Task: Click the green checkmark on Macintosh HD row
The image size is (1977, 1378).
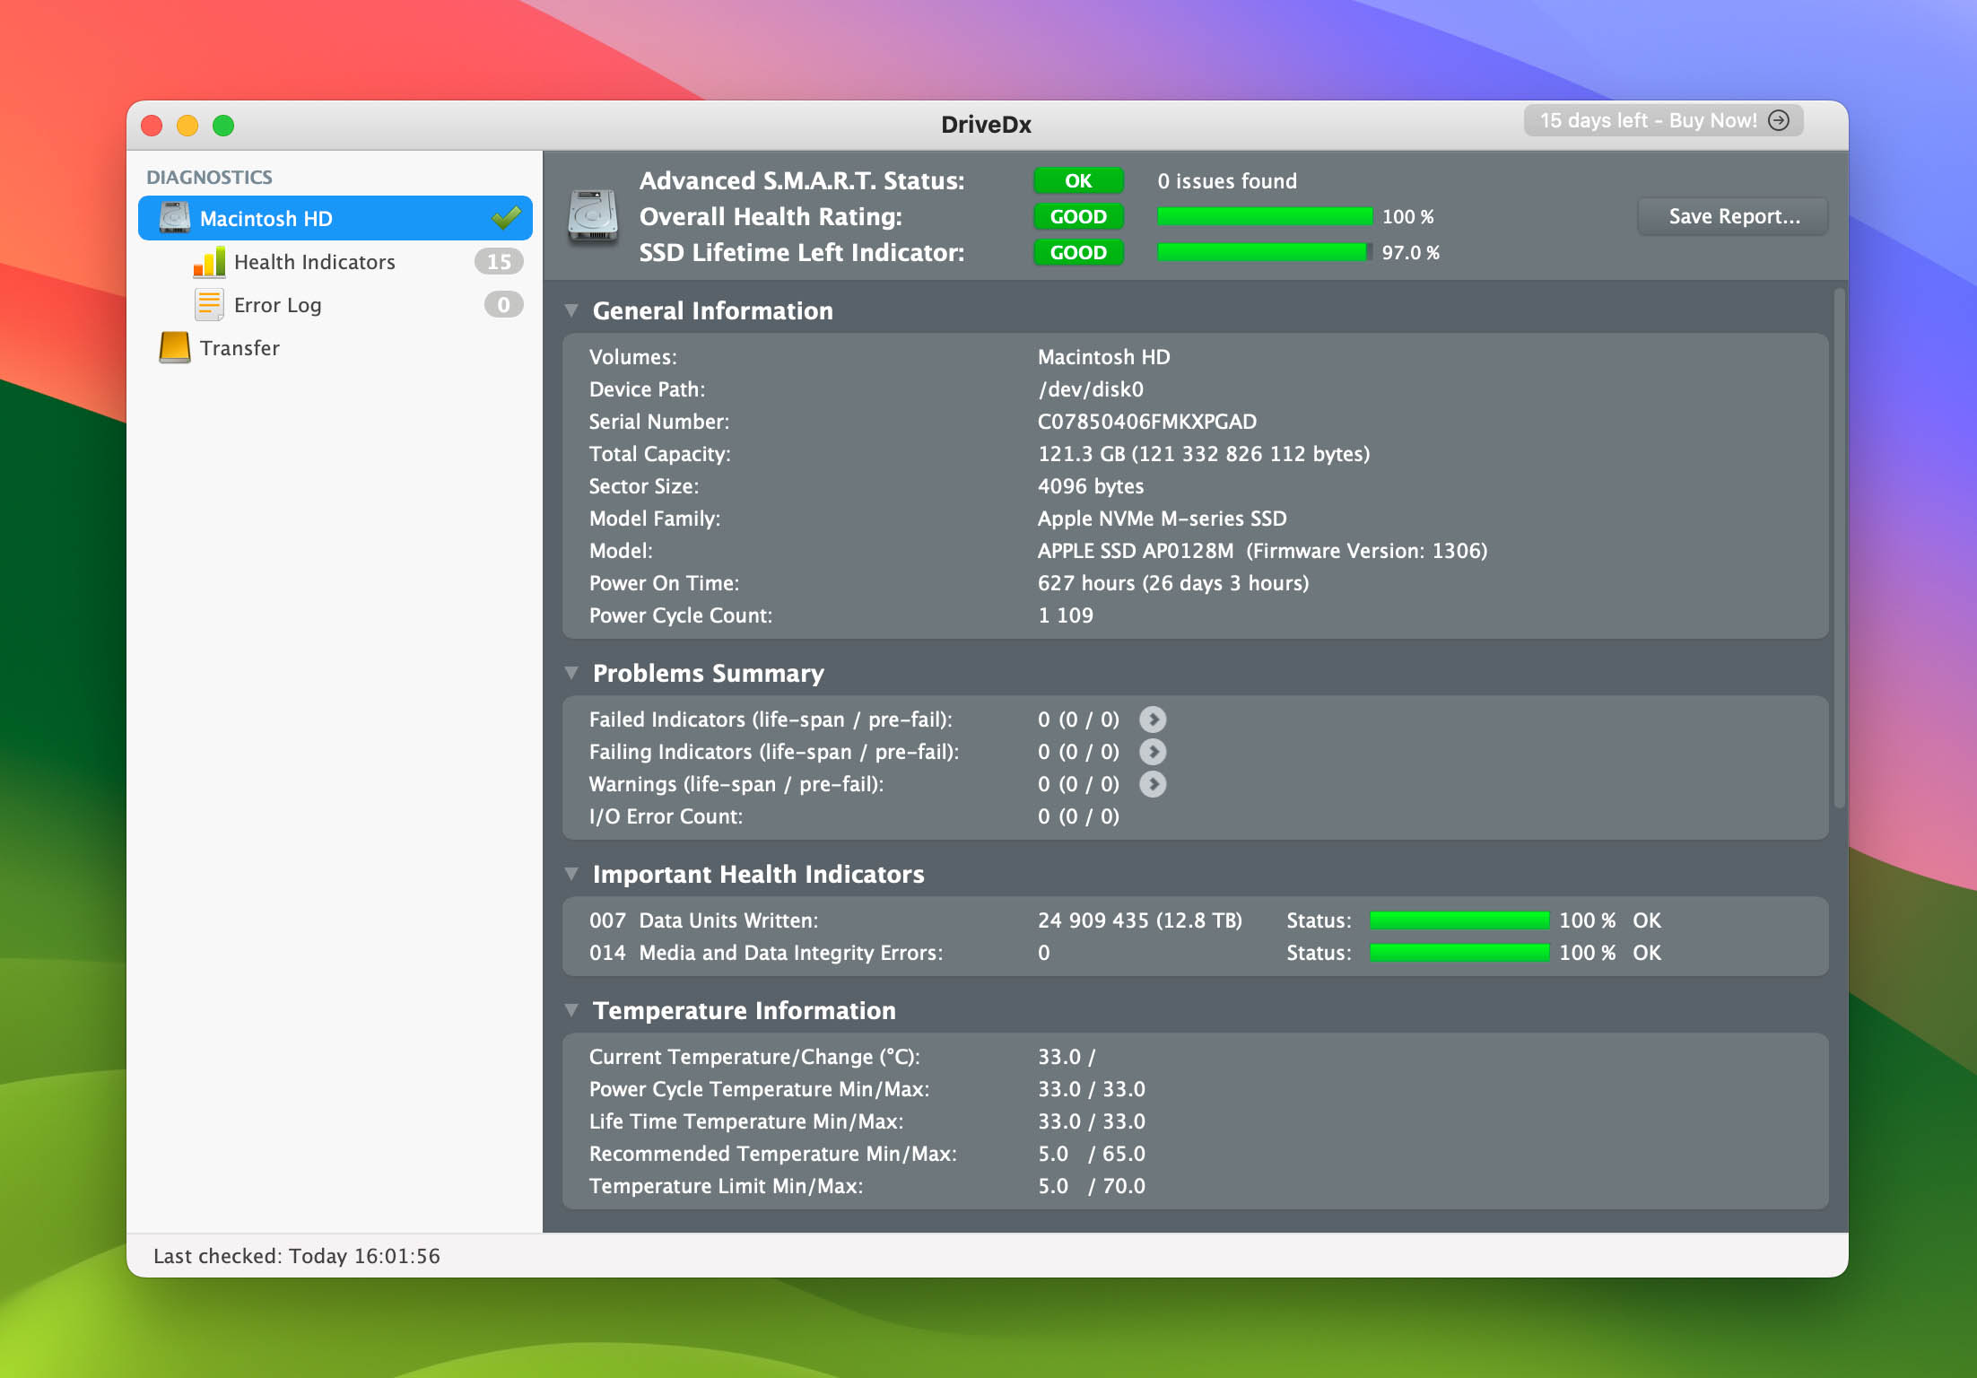Action: click(x=507, y=217)
